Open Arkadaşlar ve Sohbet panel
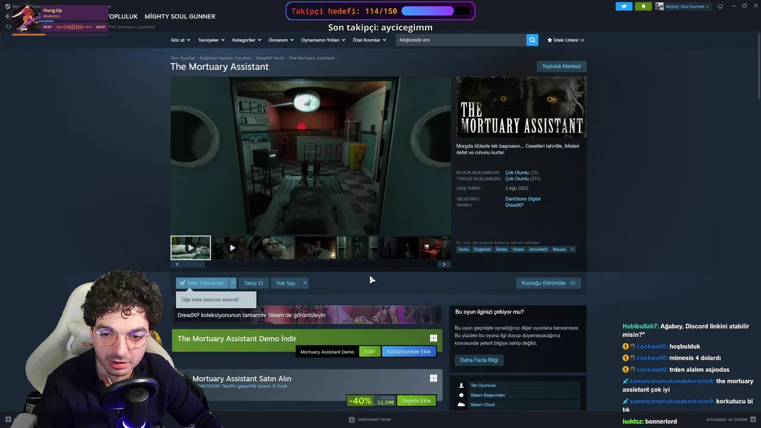Viewport: 761px width, 428px height. [731, 420]
